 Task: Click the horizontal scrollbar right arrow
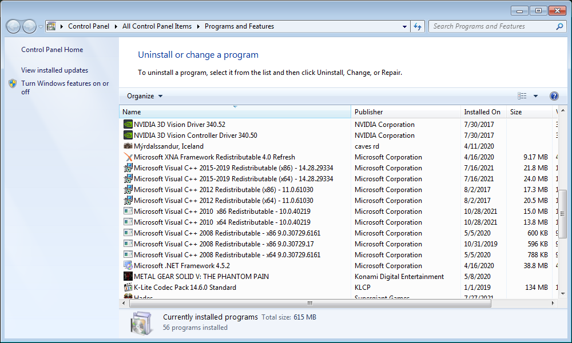tap(553, 303)
